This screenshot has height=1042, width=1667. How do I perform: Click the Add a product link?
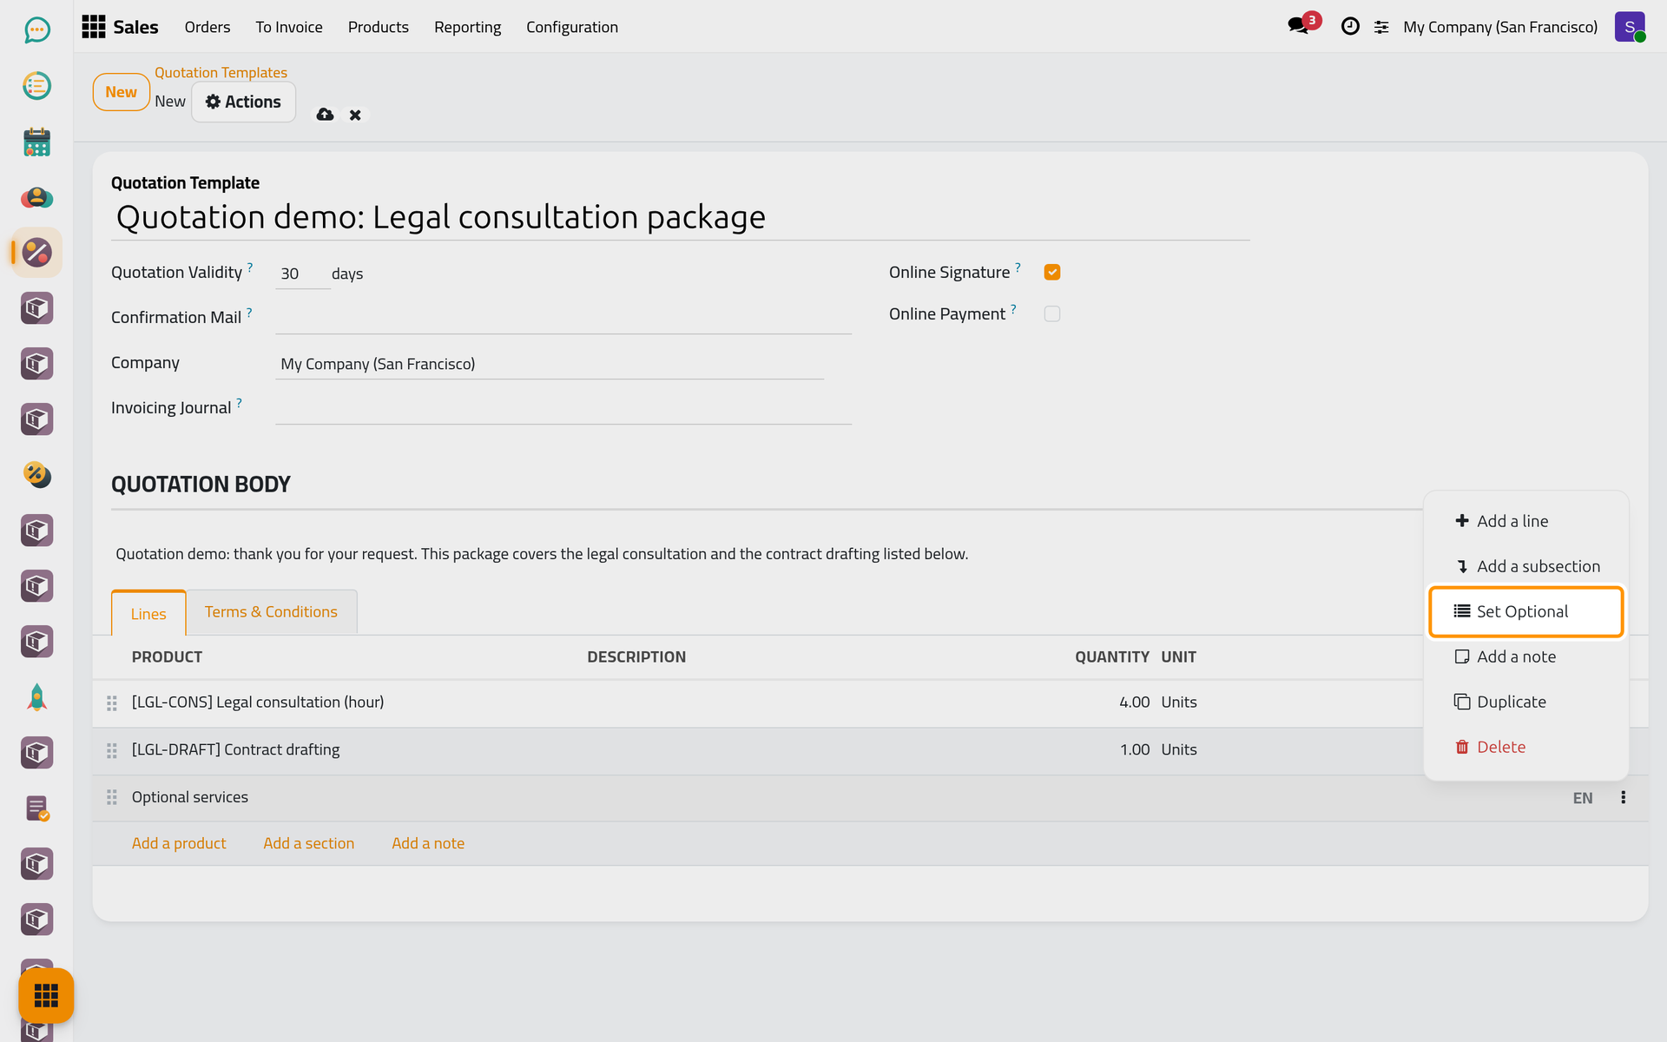pyautogui.click(x=179, y=843)
